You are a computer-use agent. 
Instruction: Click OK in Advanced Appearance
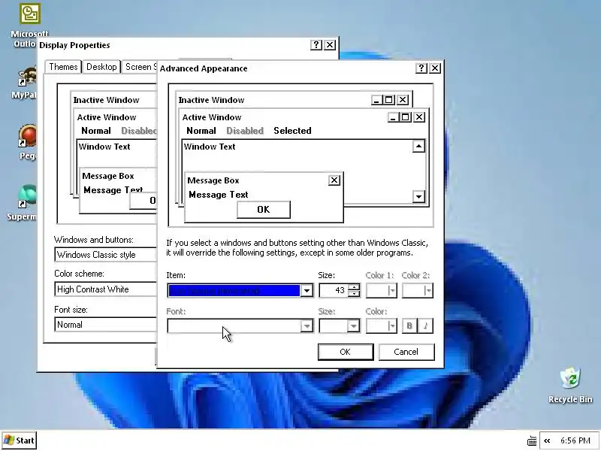point(346,352)
